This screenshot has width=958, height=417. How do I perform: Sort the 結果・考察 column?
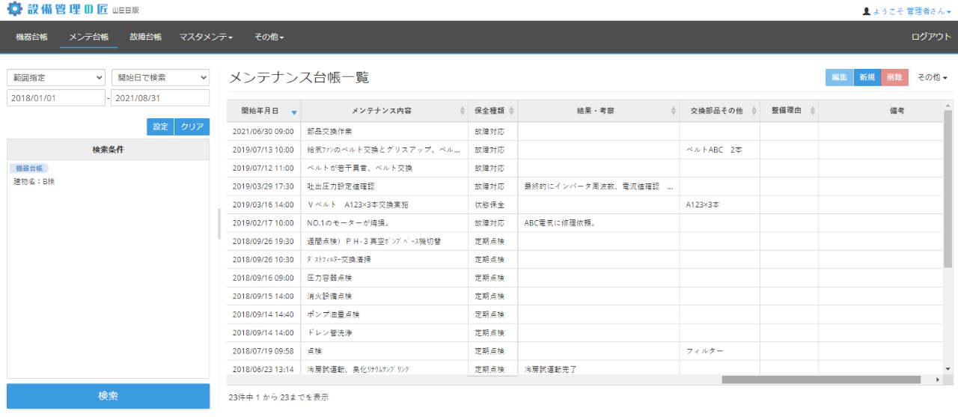coord(674,111)
